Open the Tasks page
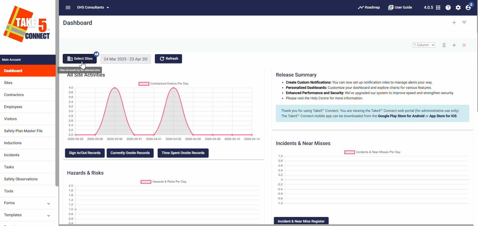 click(28, 167)
